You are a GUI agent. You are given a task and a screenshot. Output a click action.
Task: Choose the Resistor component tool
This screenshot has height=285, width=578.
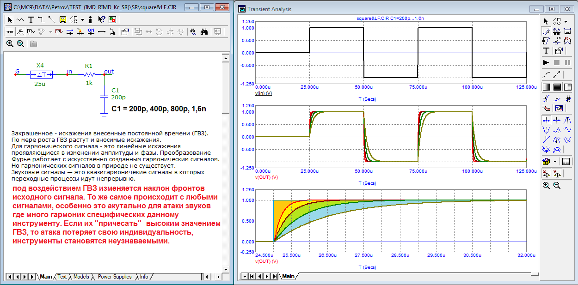(21, 19)
